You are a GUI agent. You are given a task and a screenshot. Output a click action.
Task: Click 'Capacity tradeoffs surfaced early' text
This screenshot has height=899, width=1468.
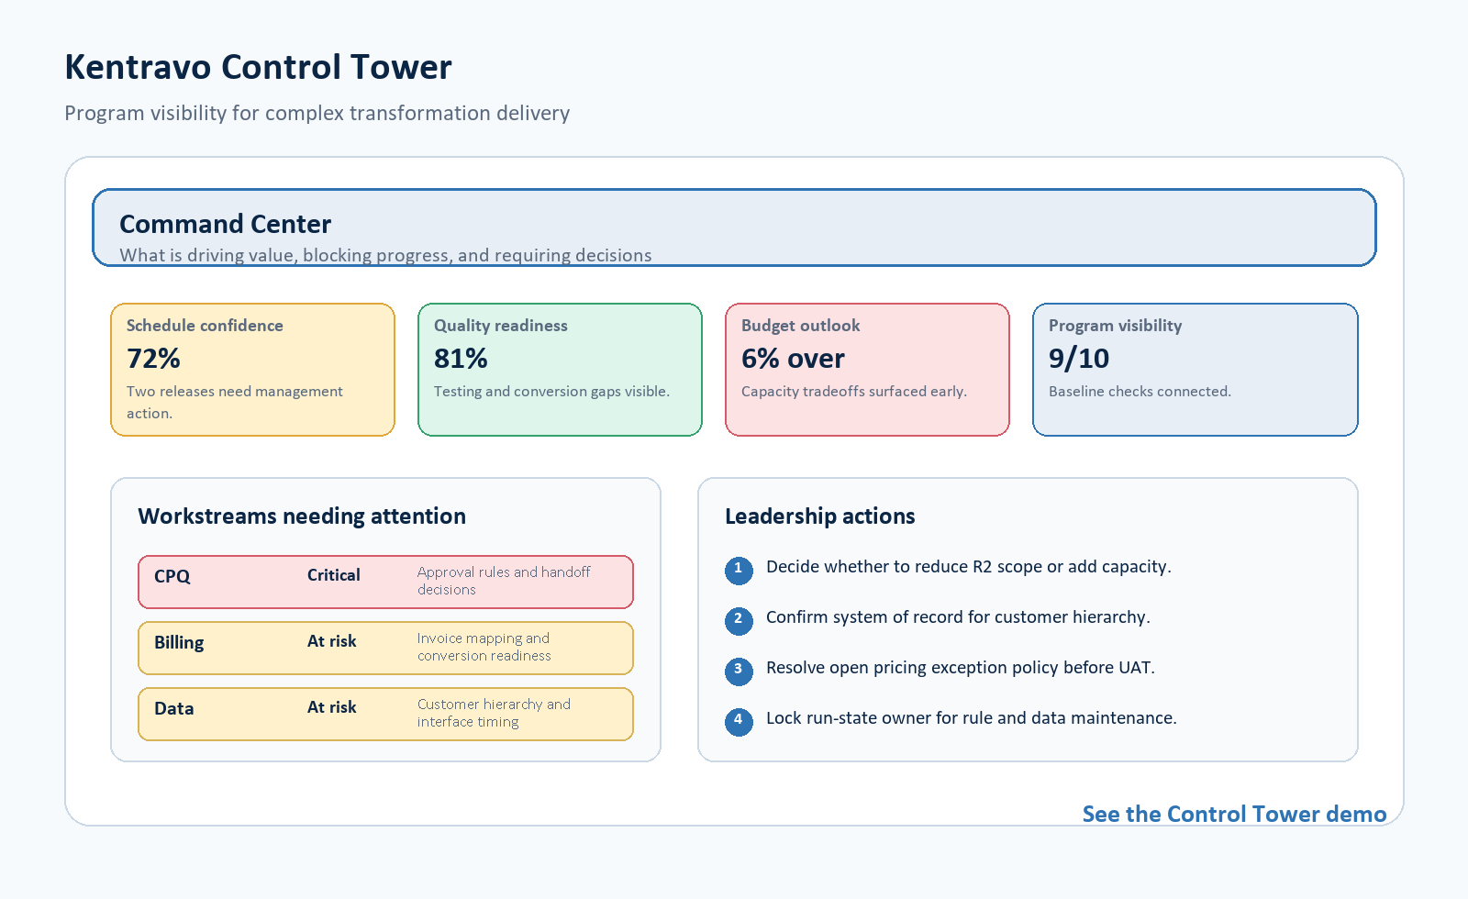(x=854, y=392)
